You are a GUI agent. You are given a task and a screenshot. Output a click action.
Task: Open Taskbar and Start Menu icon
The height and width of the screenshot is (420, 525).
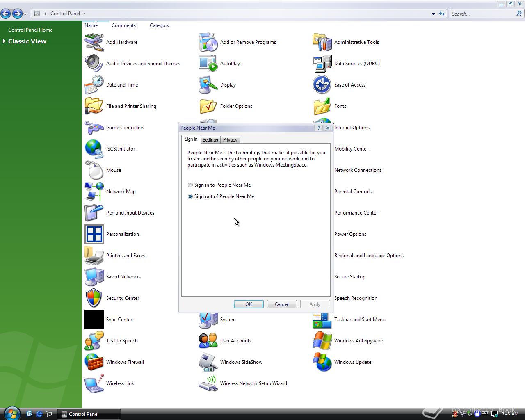tap(322, 321)
